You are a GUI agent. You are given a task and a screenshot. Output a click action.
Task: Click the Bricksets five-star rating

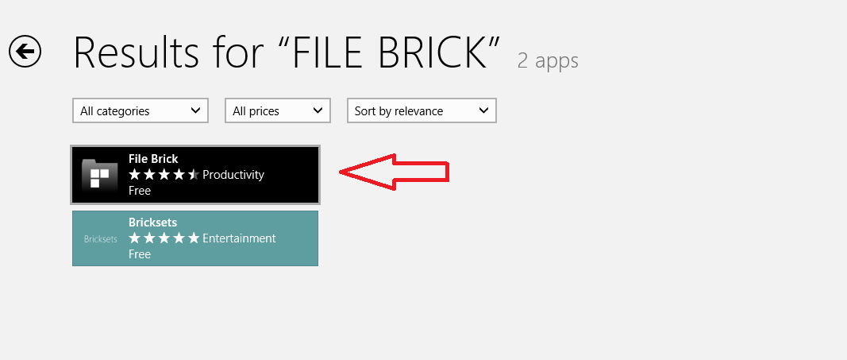pos(164,238)
